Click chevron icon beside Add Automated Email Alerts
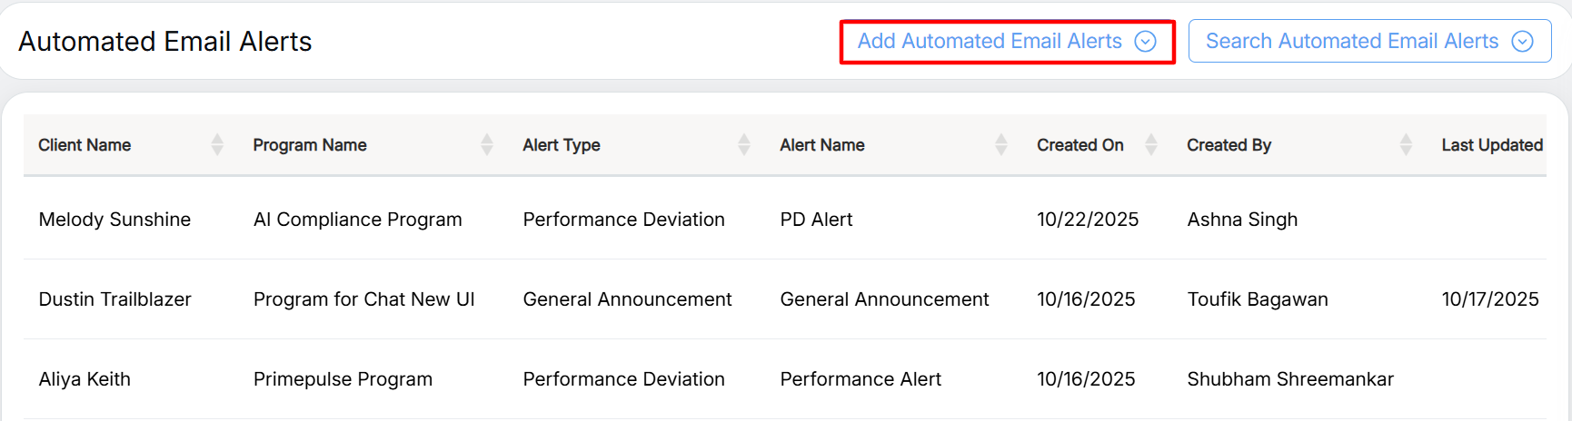 tap(1146, 42)
